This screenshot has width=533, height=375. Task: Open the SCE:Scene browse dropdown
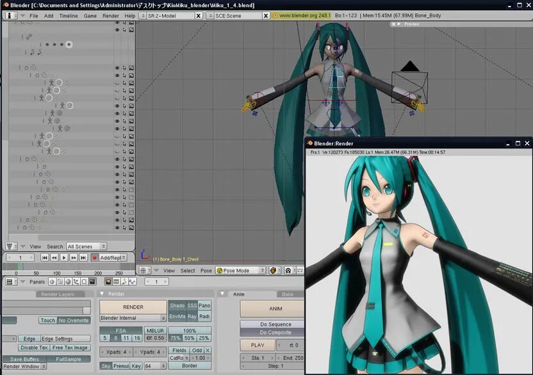click(210, 15)
